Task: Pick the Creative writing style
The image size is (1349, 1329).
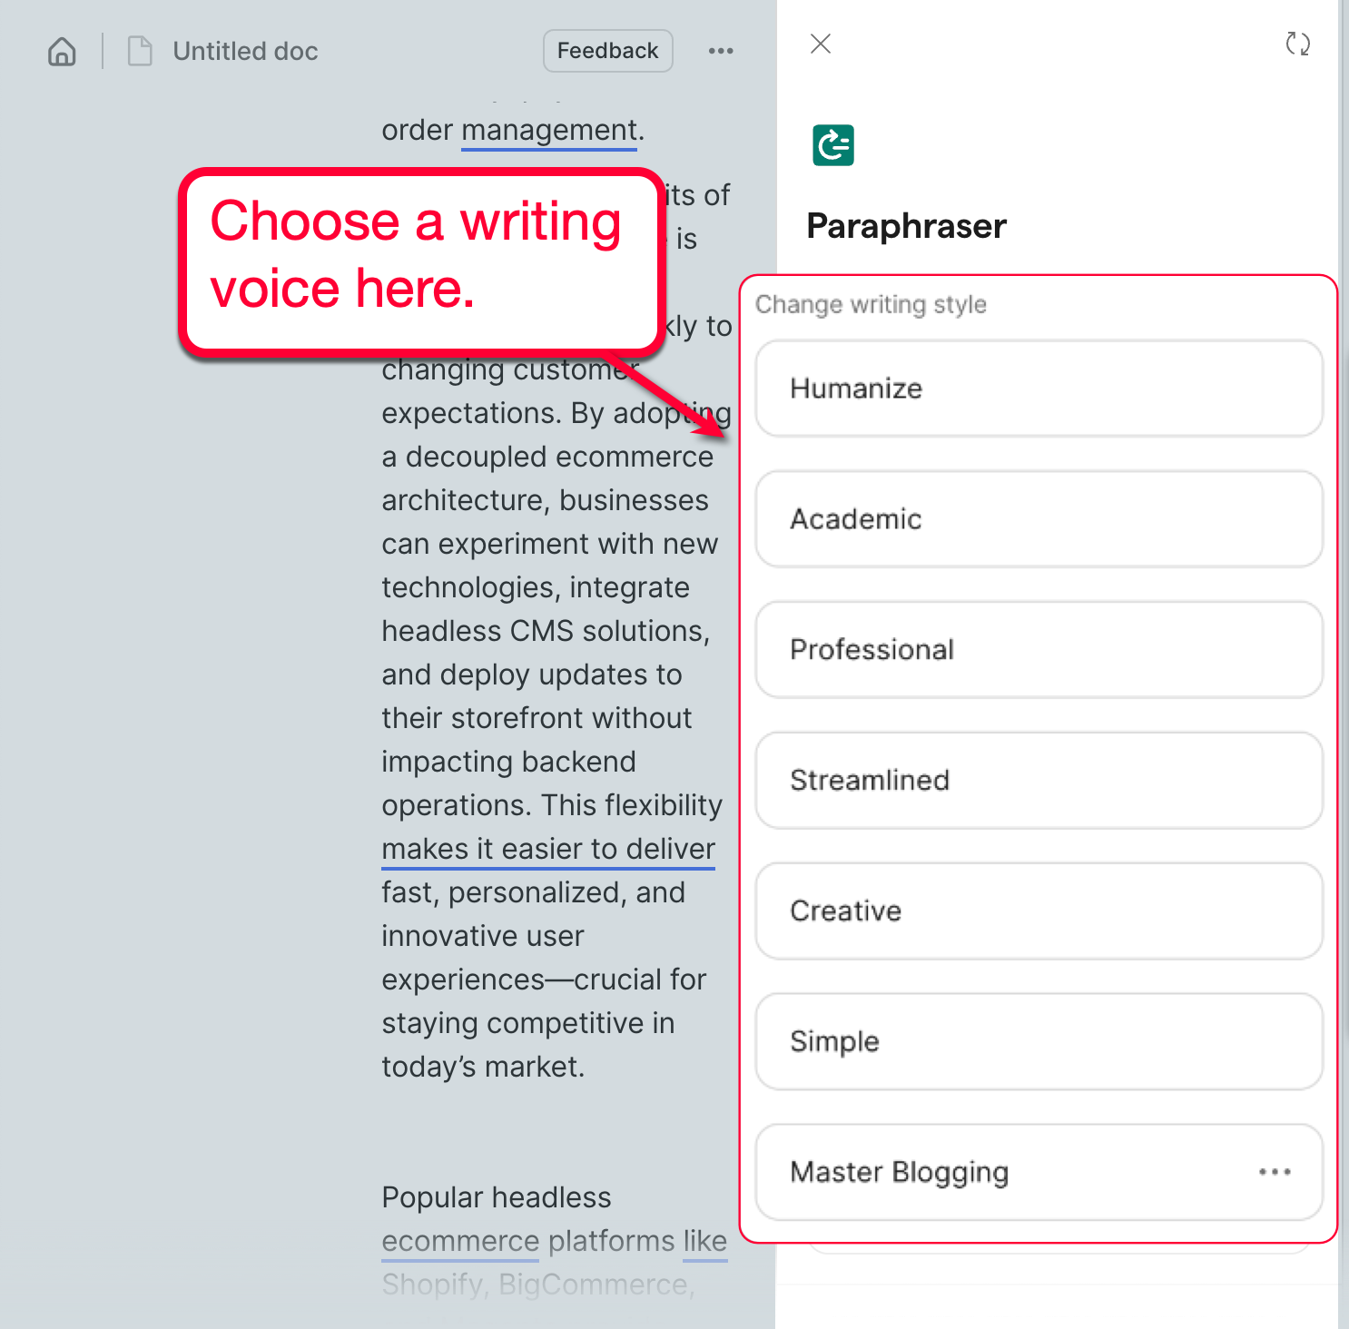Action: 1039,911
